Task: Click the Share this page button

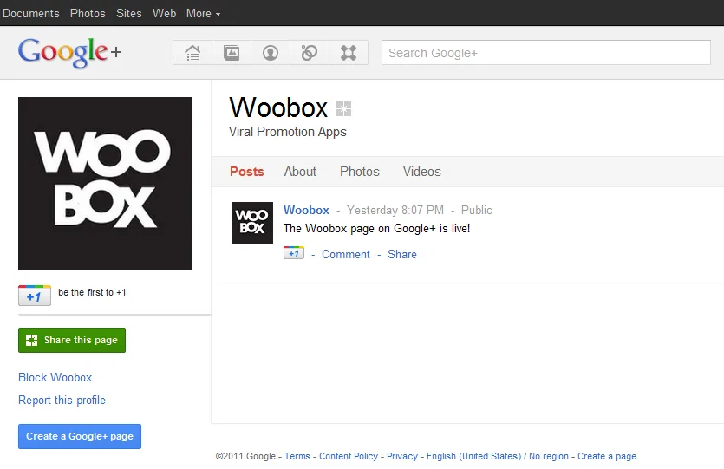Action: 72,340
